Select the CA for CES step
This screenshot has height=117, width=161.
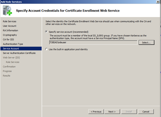tap(9, 39)
